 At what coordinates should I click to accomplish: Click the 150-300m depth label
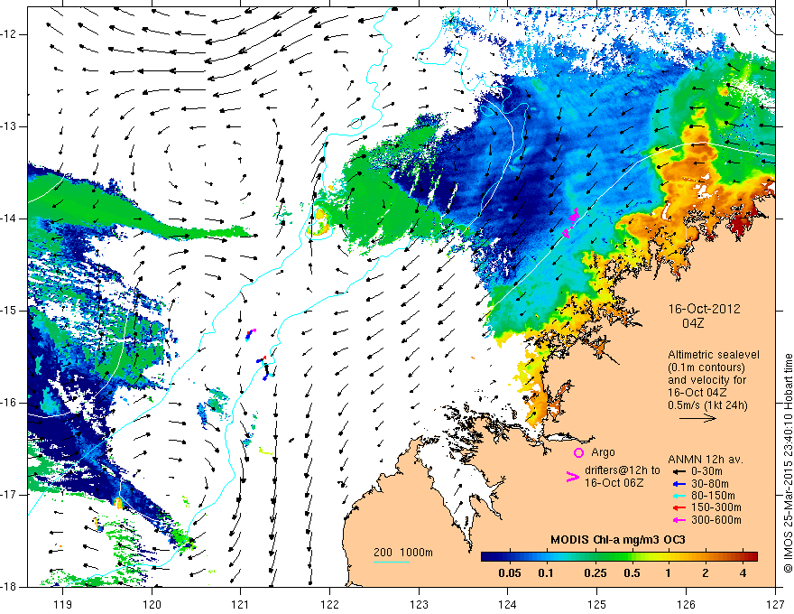point(716,507)
